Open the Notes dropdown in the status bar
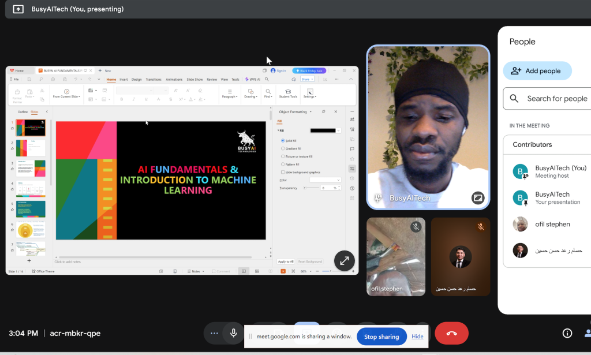 (x=196, y=271)
